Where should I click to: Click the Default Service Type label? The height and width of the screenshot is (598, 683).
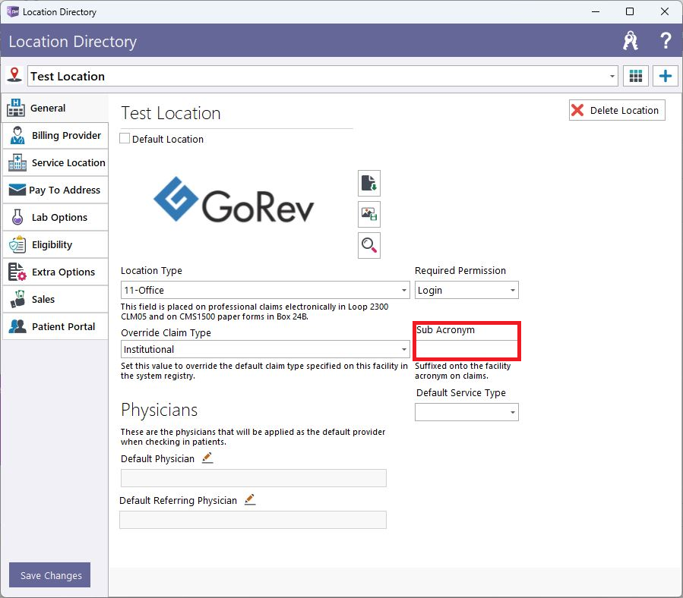pyautogui.click(x=461, y=392)
